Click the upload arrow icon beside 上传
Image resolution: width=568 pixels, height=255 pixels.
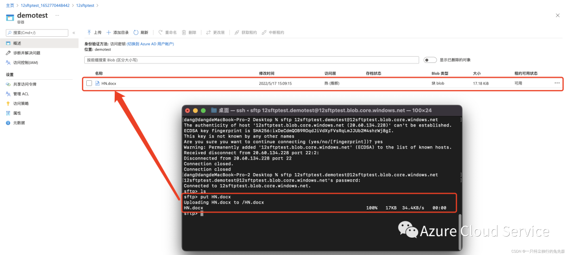[89, 33]
